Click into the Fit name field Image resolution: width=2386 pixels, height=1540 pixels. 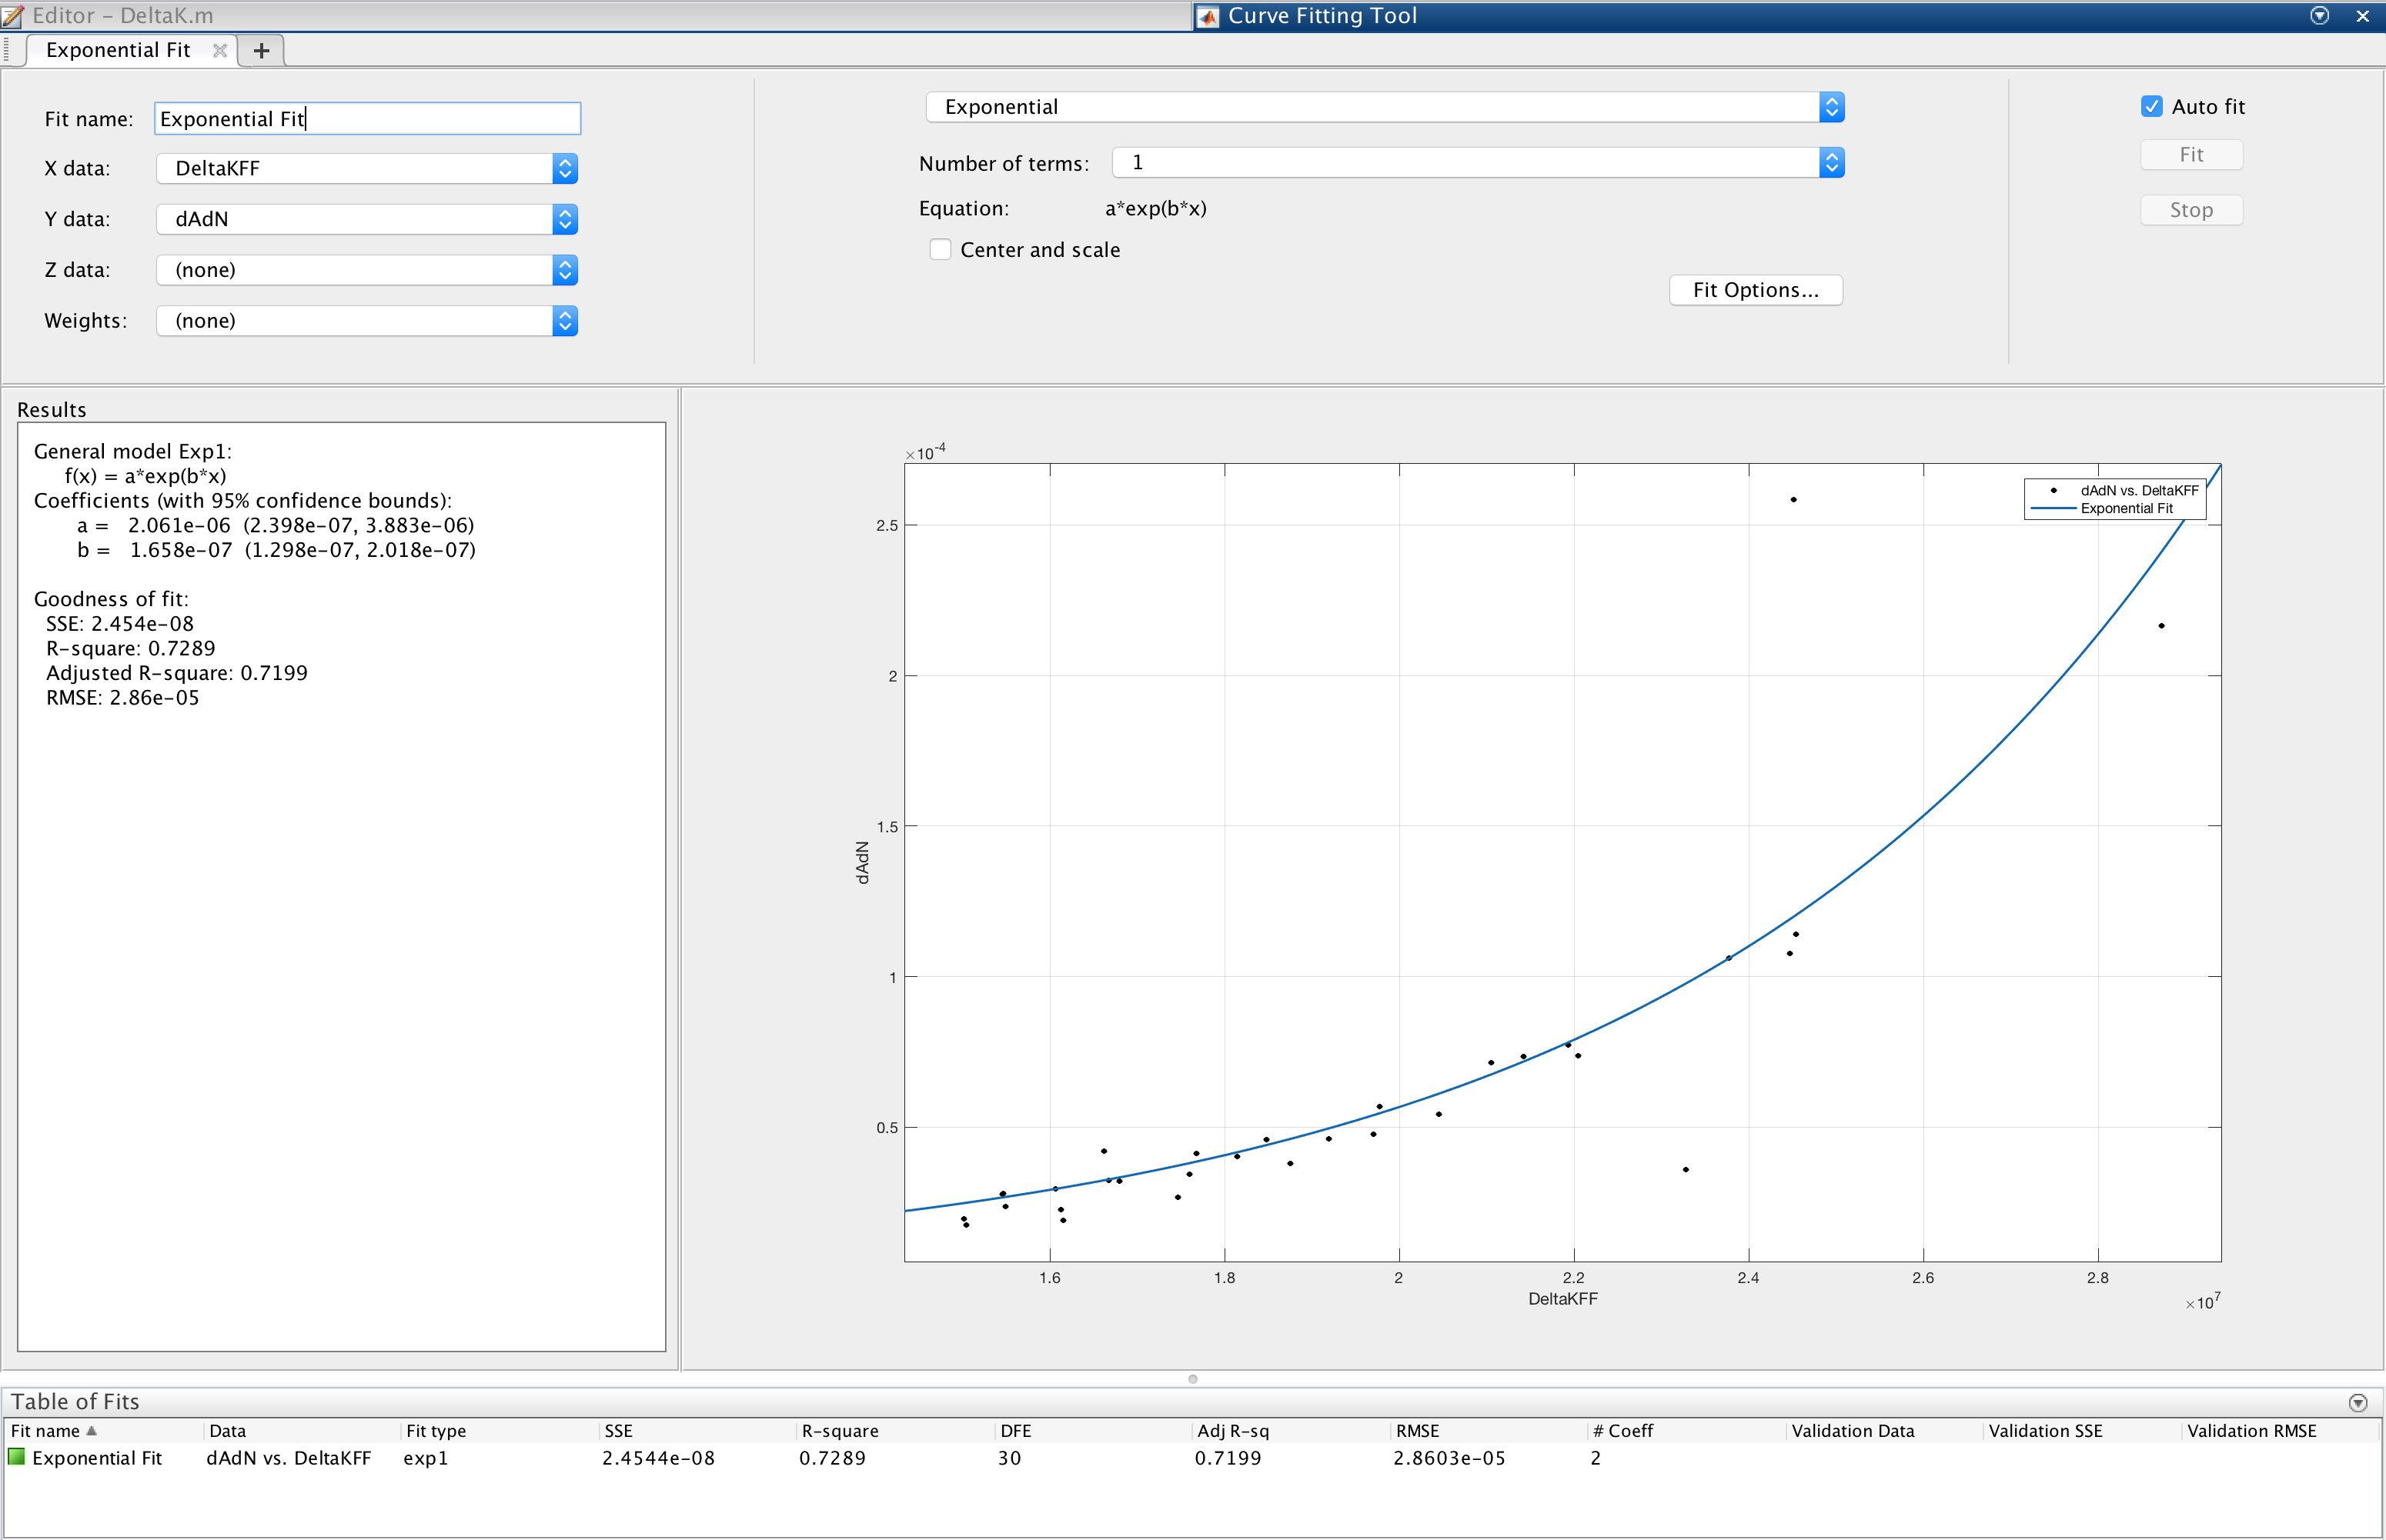point(367,119)
